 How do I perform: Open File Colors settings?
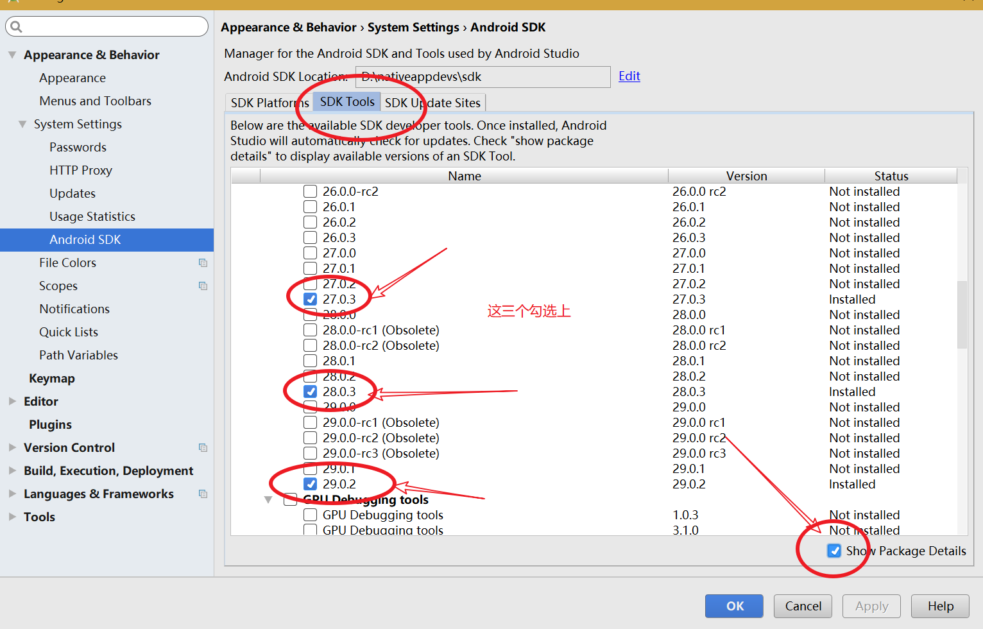point(67,263)
